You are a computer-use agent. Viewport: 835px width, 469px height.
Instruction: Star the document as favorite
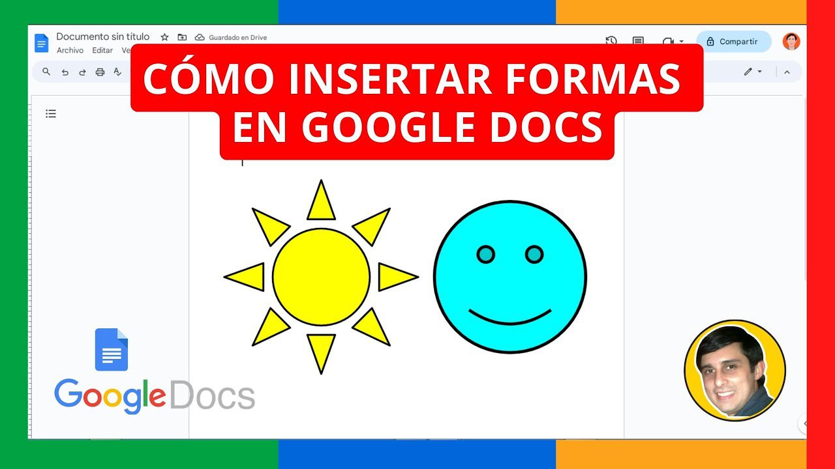coord(164,37)
